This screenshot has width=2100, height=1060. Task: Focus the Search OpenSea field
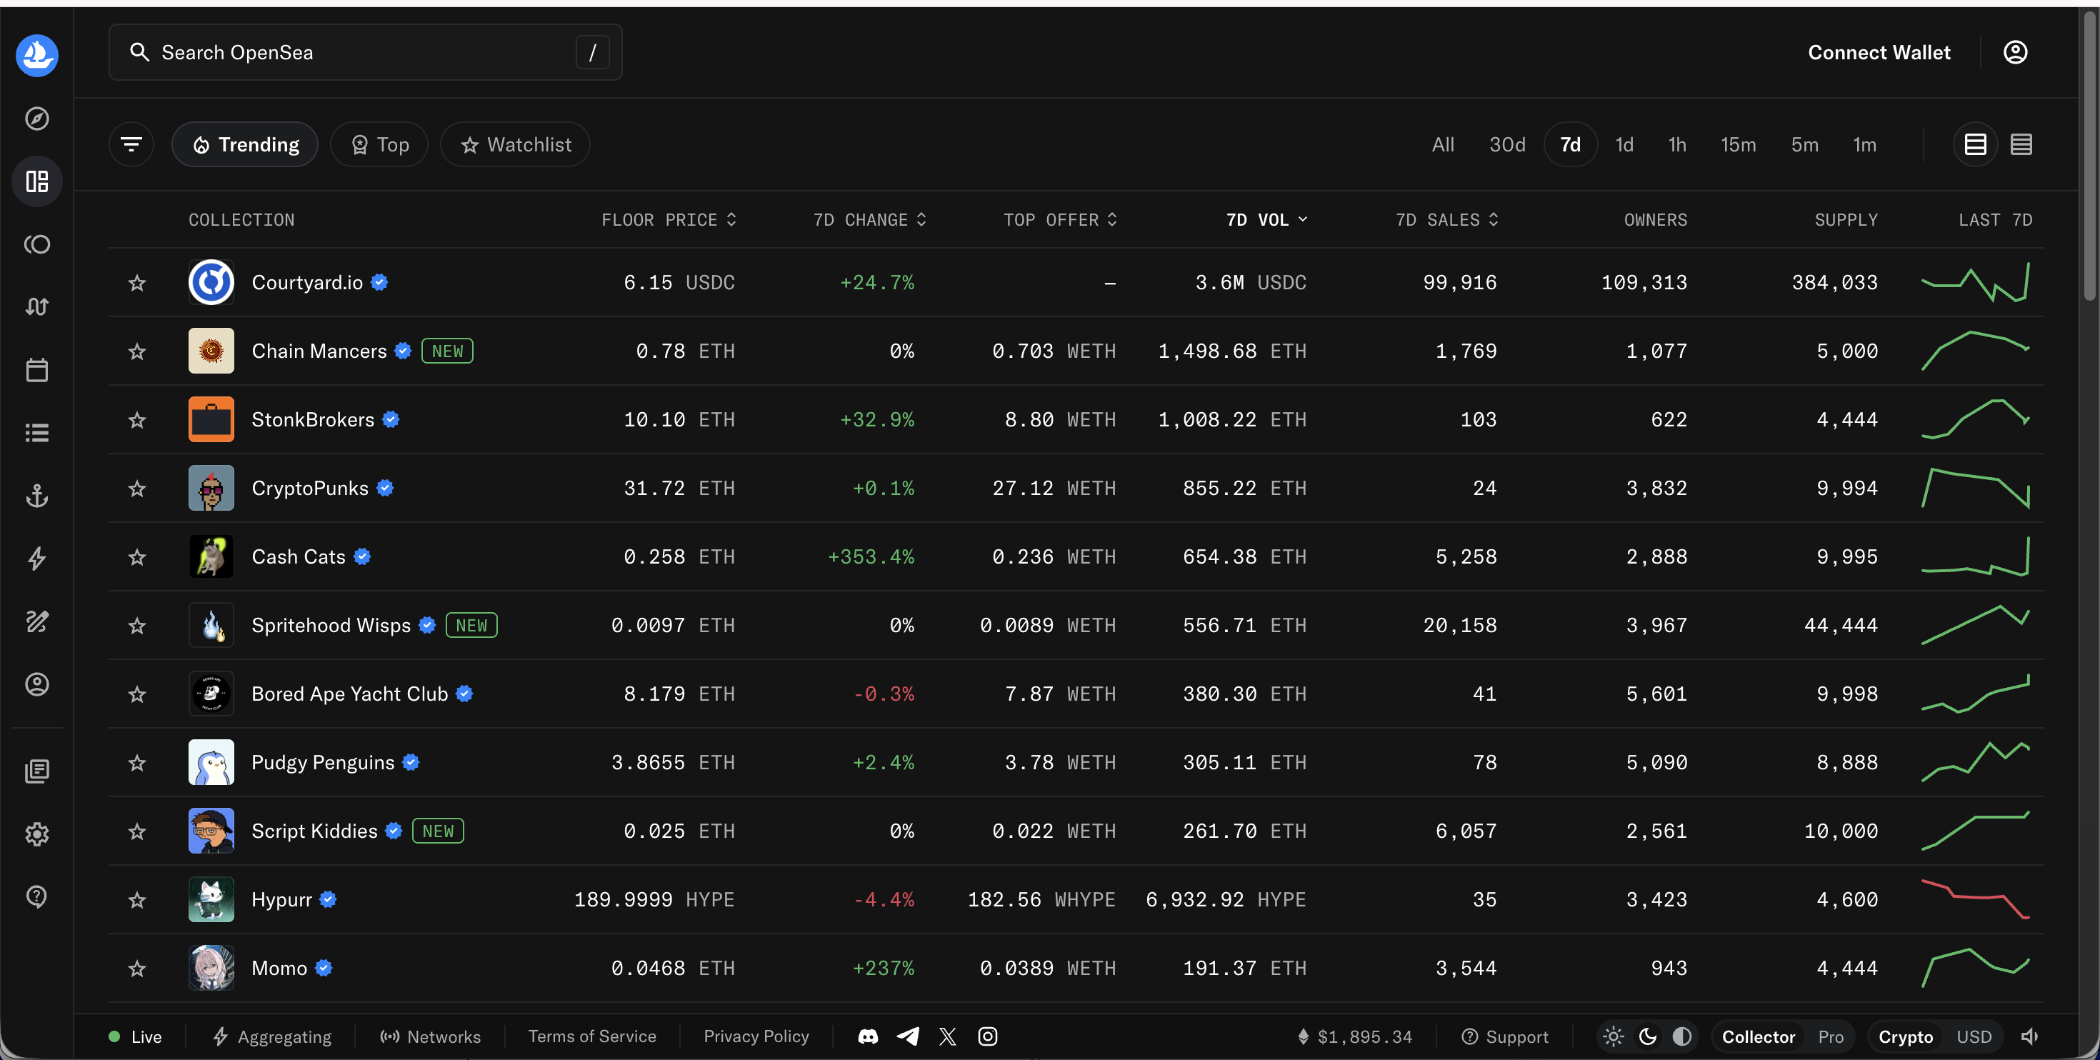[x=365, y=52]
